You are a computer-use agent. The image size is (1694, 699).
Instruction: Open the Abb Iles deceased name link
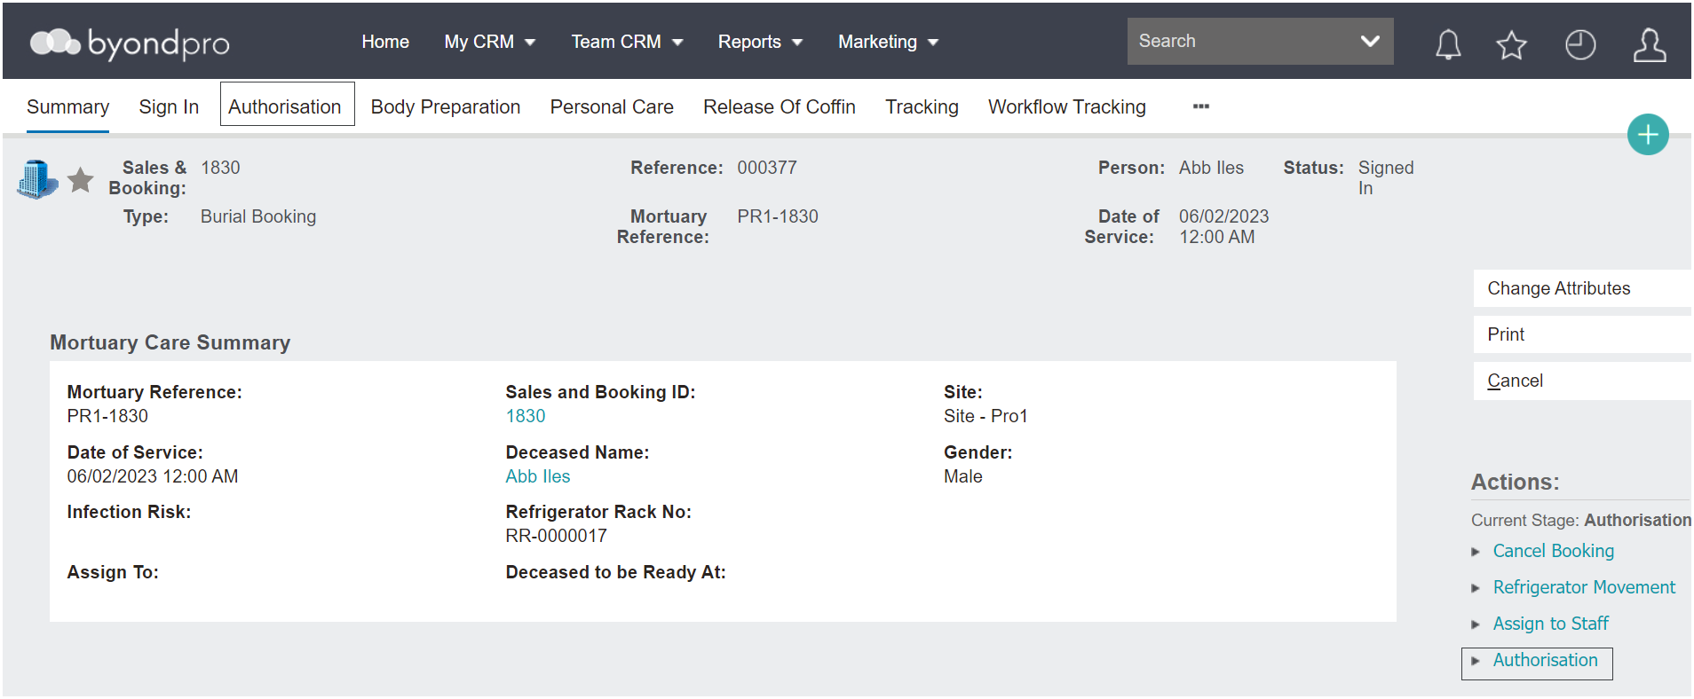point(538,476)
